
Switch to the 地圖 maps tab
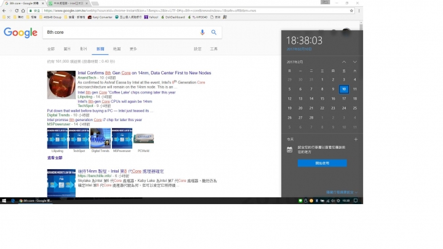point(117,49)
